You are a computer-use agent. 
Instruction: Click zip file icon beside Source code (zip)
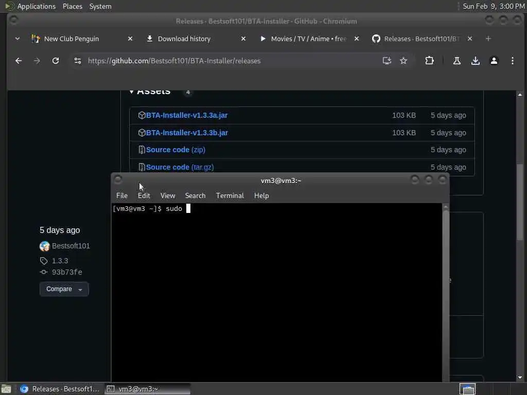point(142,150)
